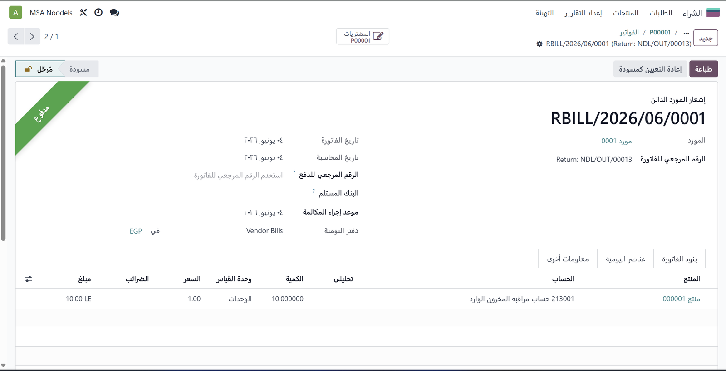Click the Return: NDL/OUT/00013 reference value

pos(594,160)
